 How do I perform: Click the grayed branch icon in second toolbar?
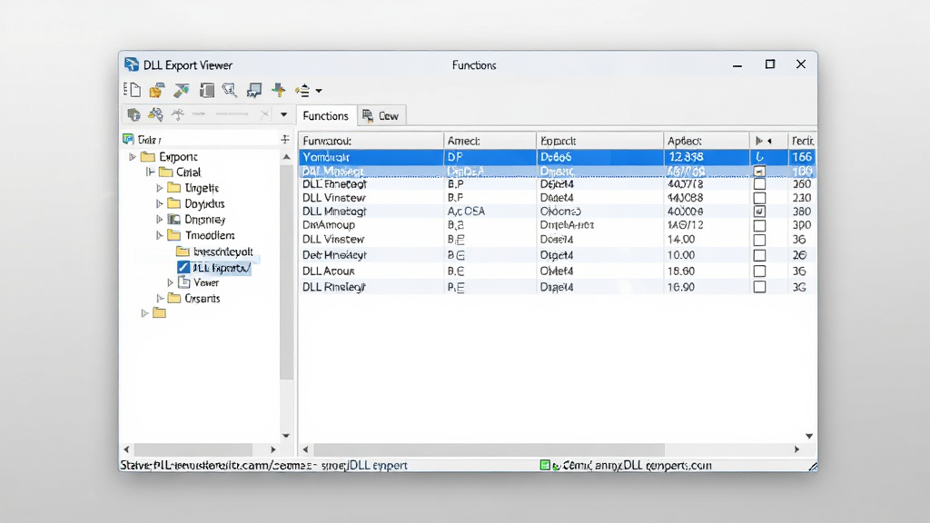177,114
